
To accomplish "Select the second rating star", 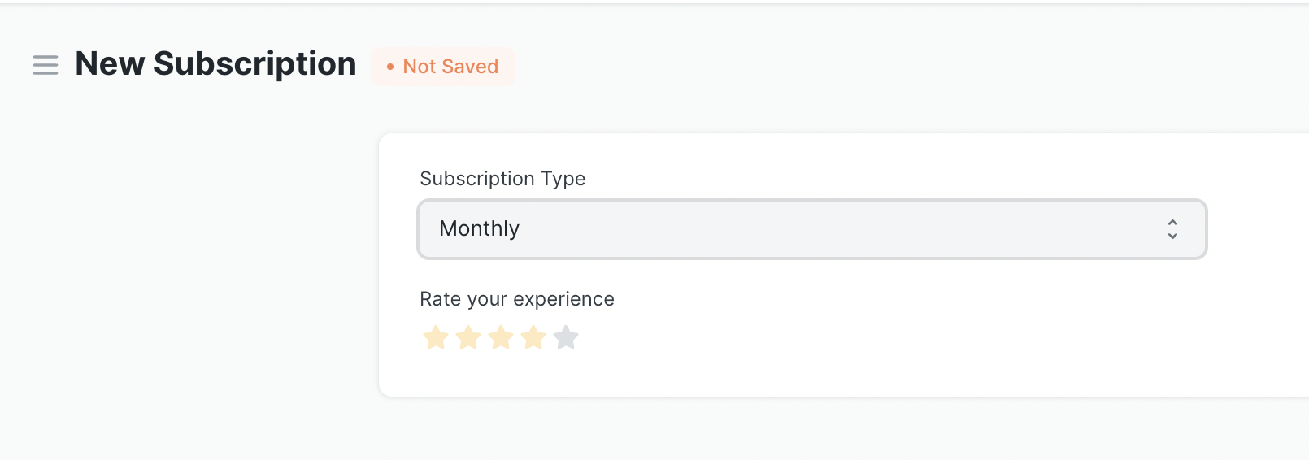I will (x=468, y=337).
